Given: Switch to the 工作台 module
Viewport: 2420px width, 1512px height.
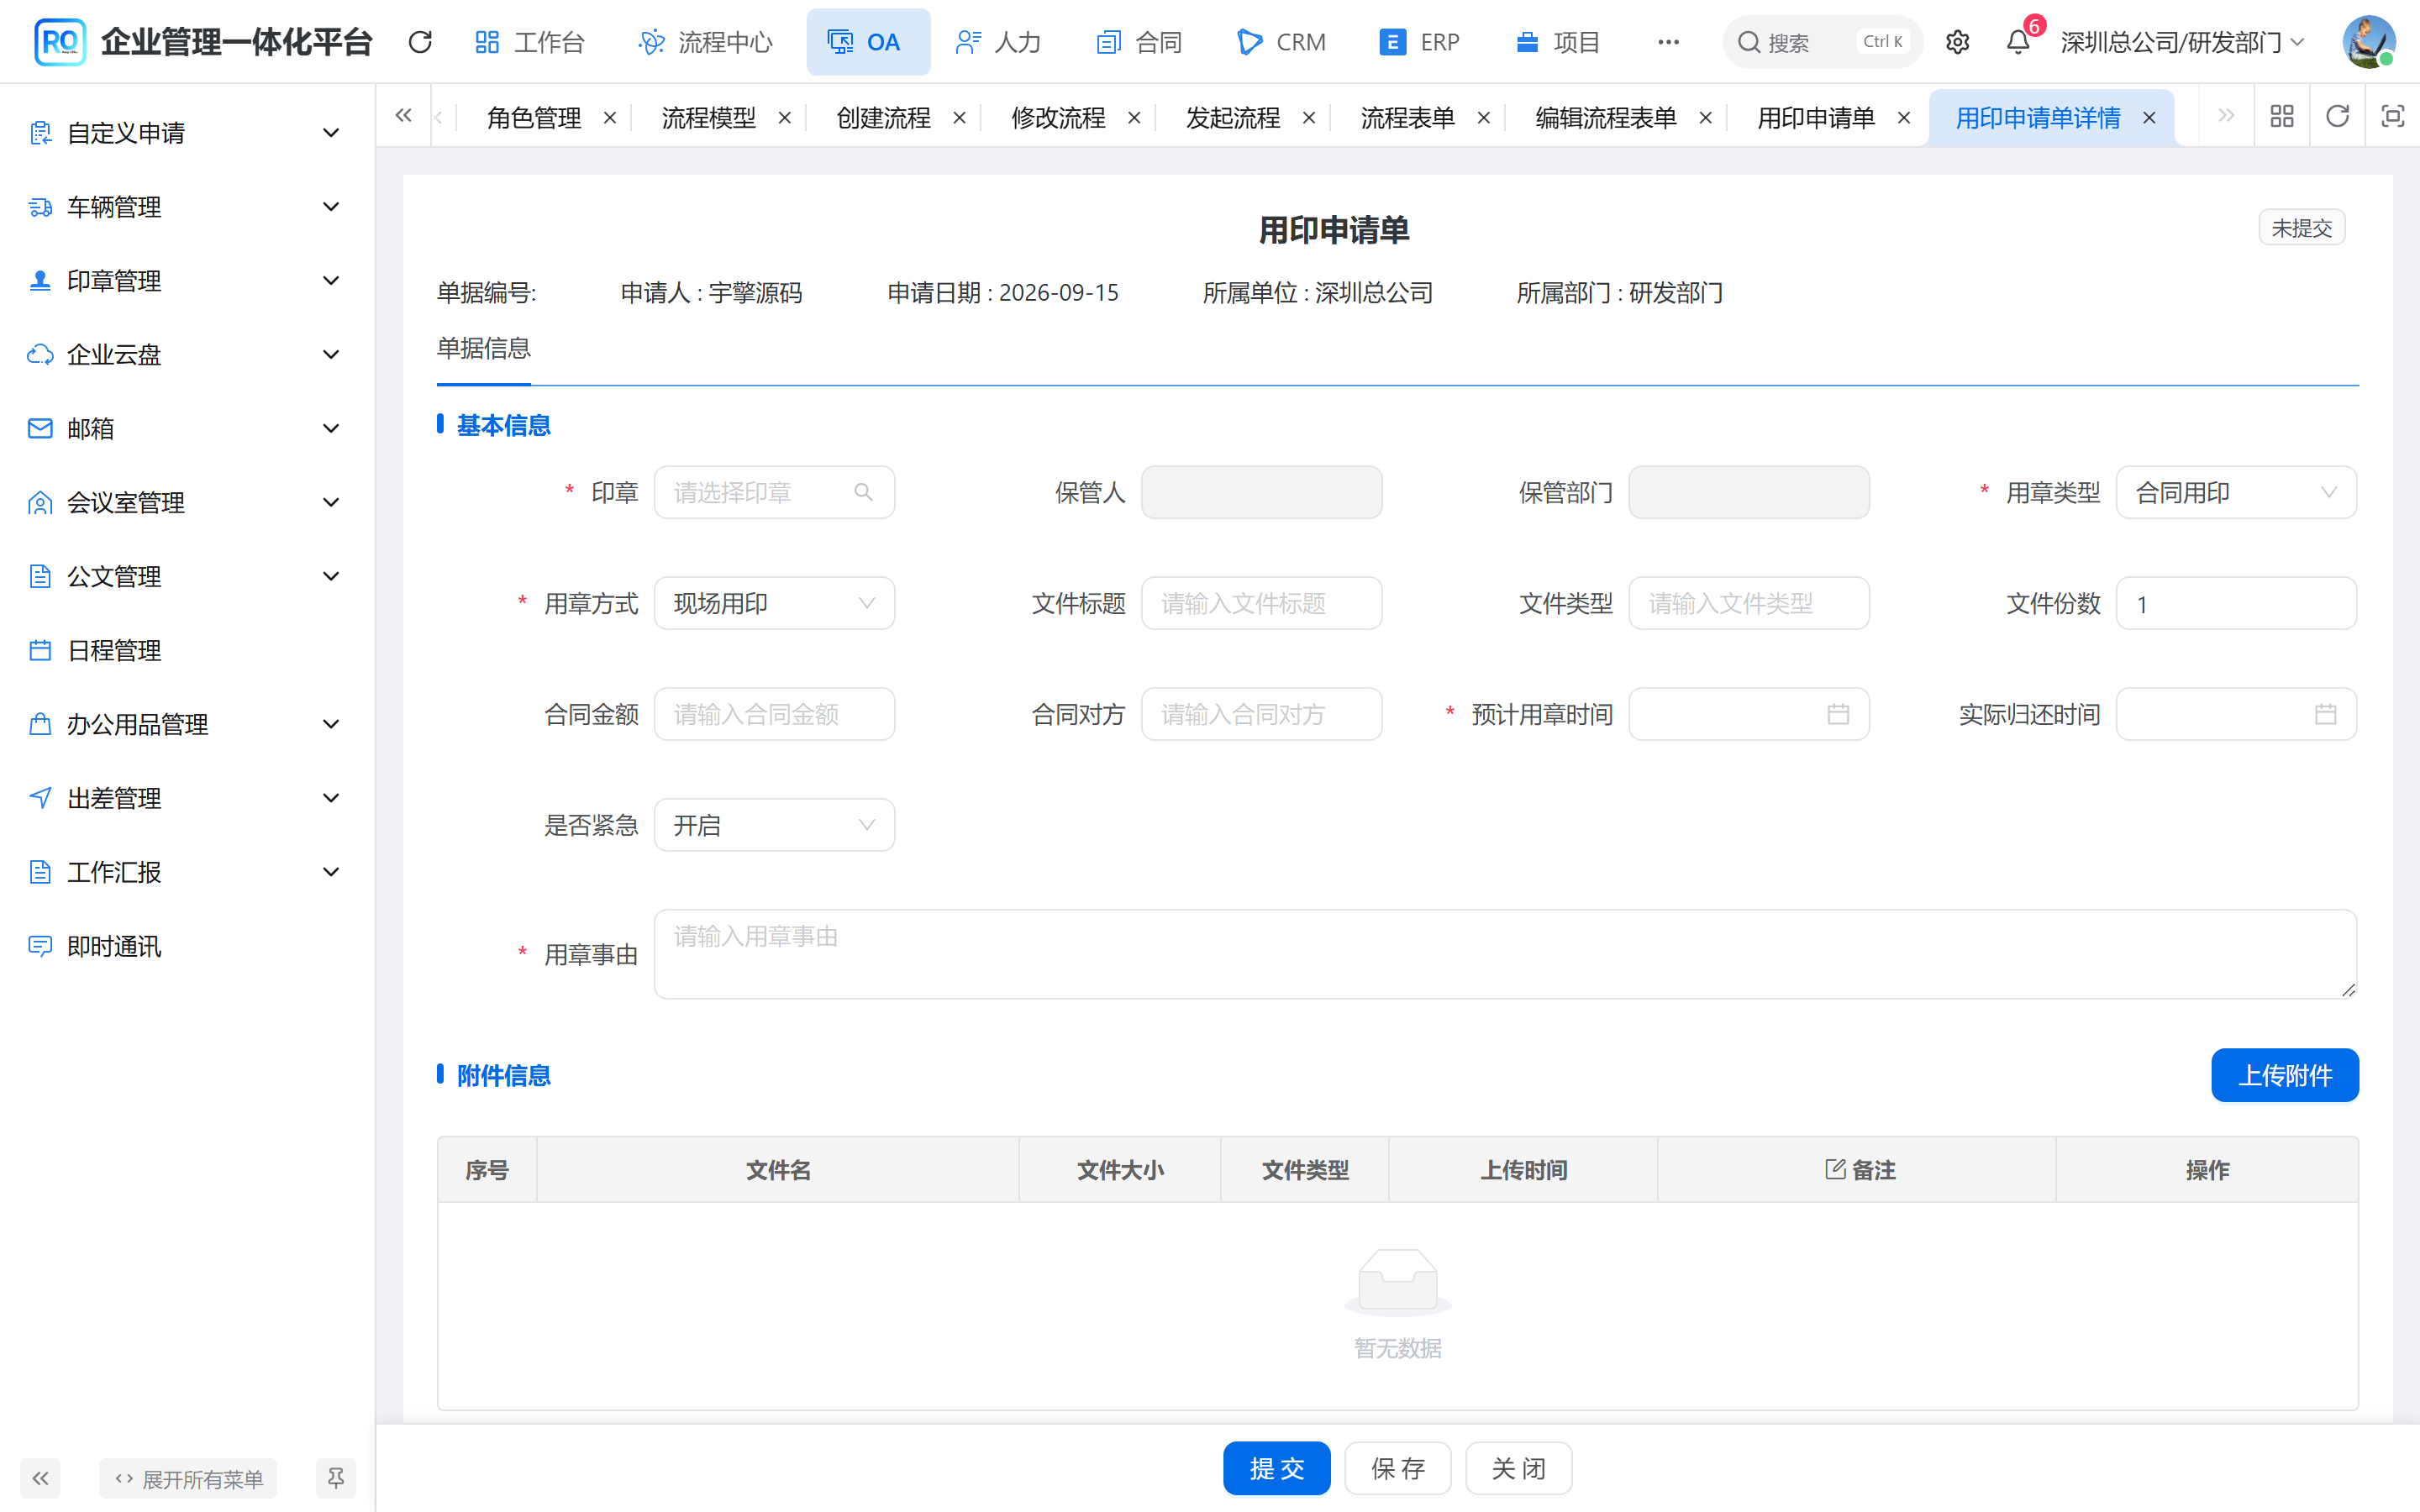Looking at the screenshot, I should click(530, 42).
